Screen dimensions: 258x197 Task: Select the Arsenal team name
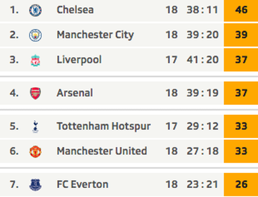75,93
